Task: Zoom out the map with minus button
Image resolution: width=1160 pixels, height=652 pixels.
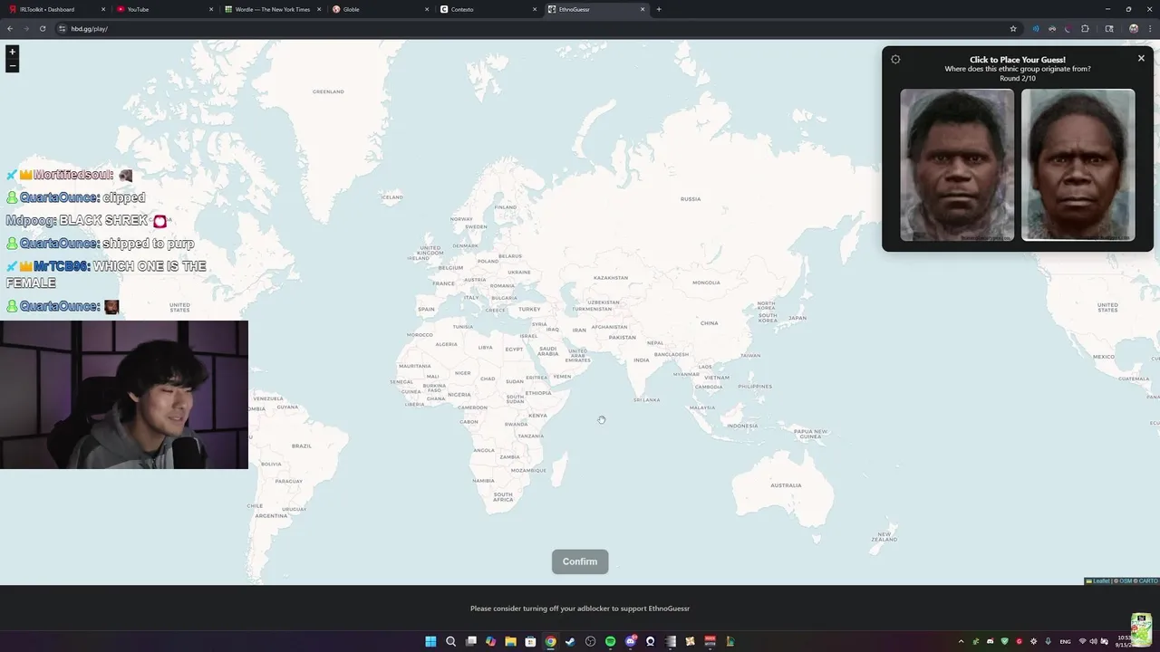Action: pos(12,65)
